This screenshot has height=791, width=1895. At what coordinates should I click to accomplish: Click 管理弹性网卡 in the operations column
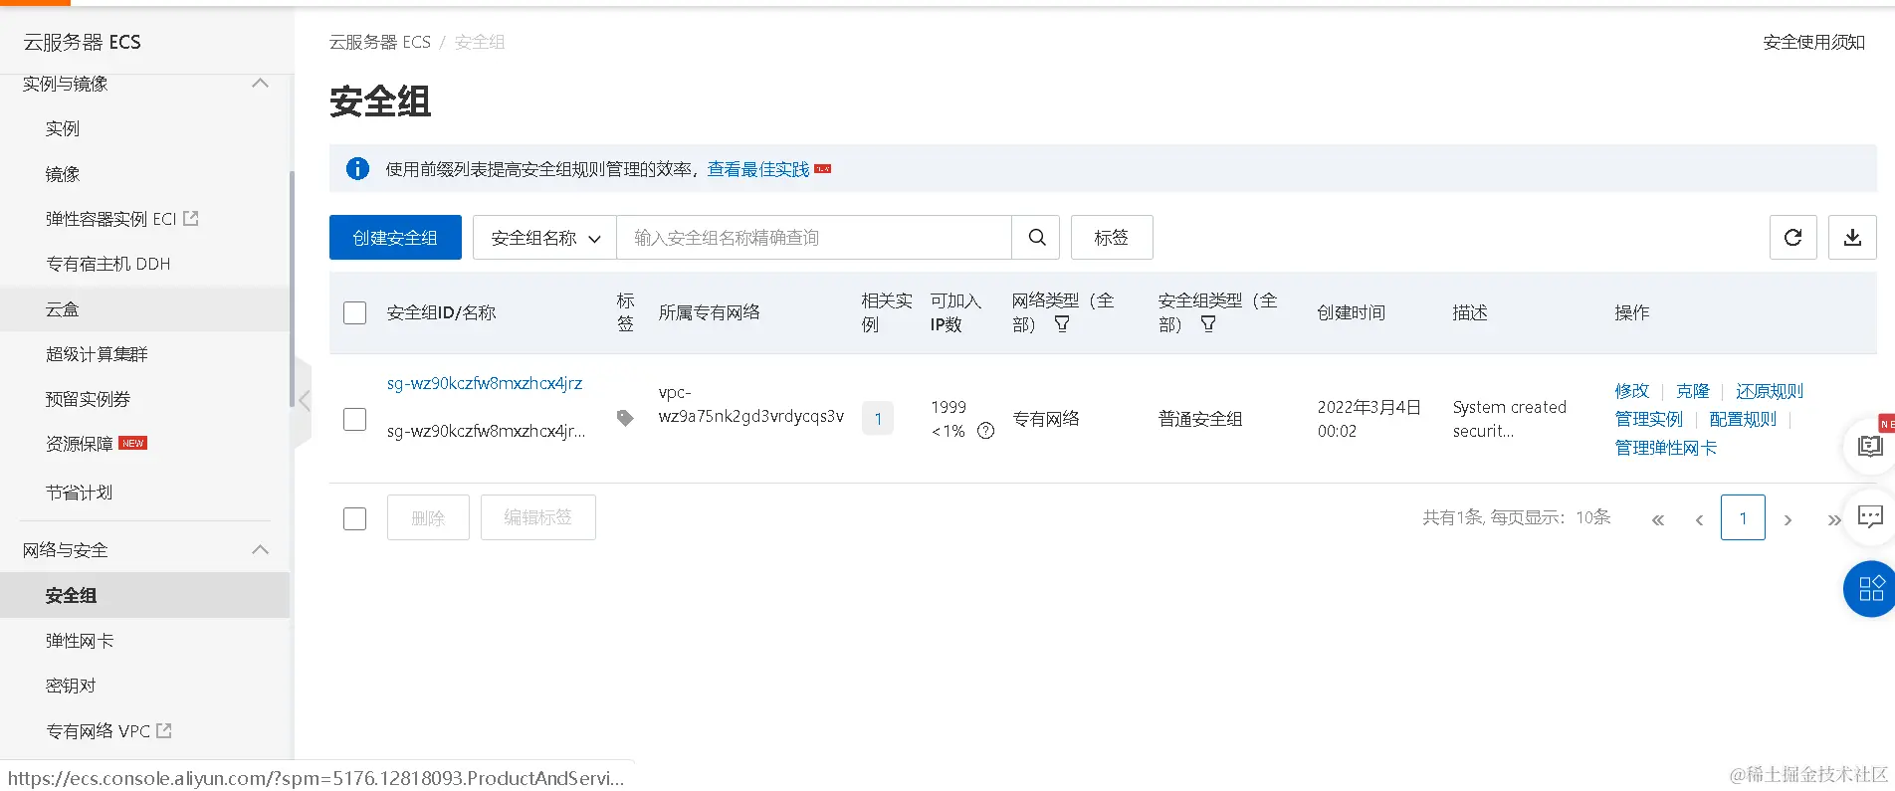point(1666,448)
